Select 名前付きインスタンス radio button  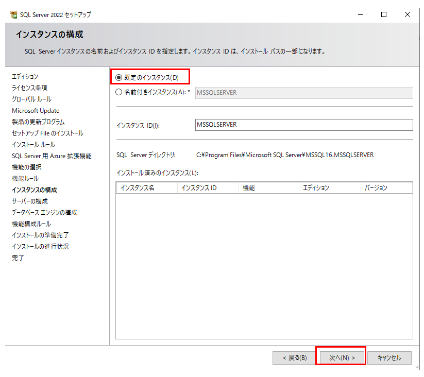point(119,92)
